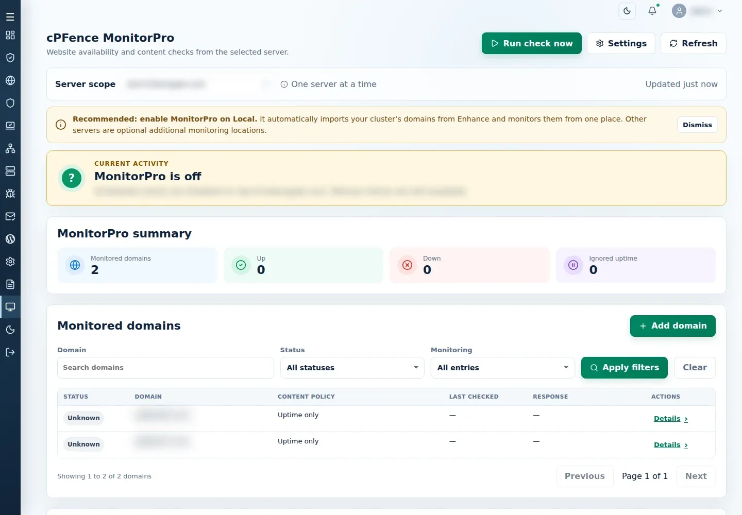Refresh the MonitorPro page

pos(694,43)
